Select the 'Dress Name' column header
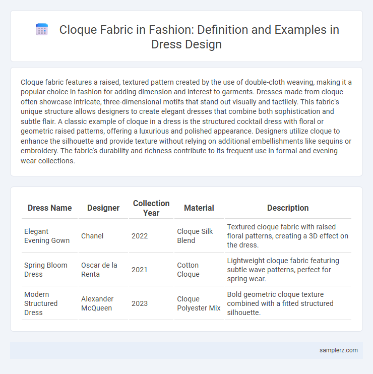 (x=49, y=208)
